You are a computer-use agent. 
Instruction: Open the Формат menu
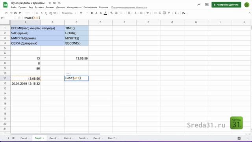tap(50, 7)
